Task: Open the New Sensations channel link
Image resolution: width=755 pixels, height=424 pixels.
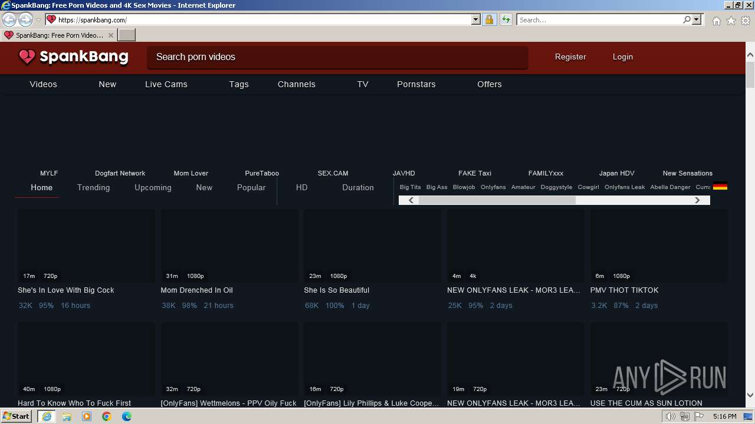Action: [x=688, y=173]
